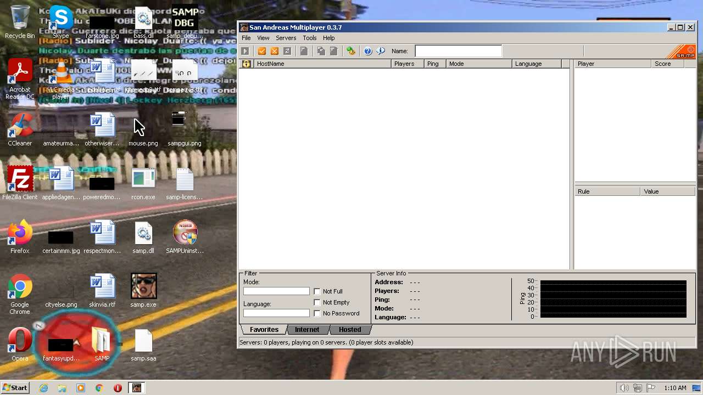The width and height of the screenshot is (703, 395).
Task: Select the FileZilla Client desktop icon
Action: [20, 183]
